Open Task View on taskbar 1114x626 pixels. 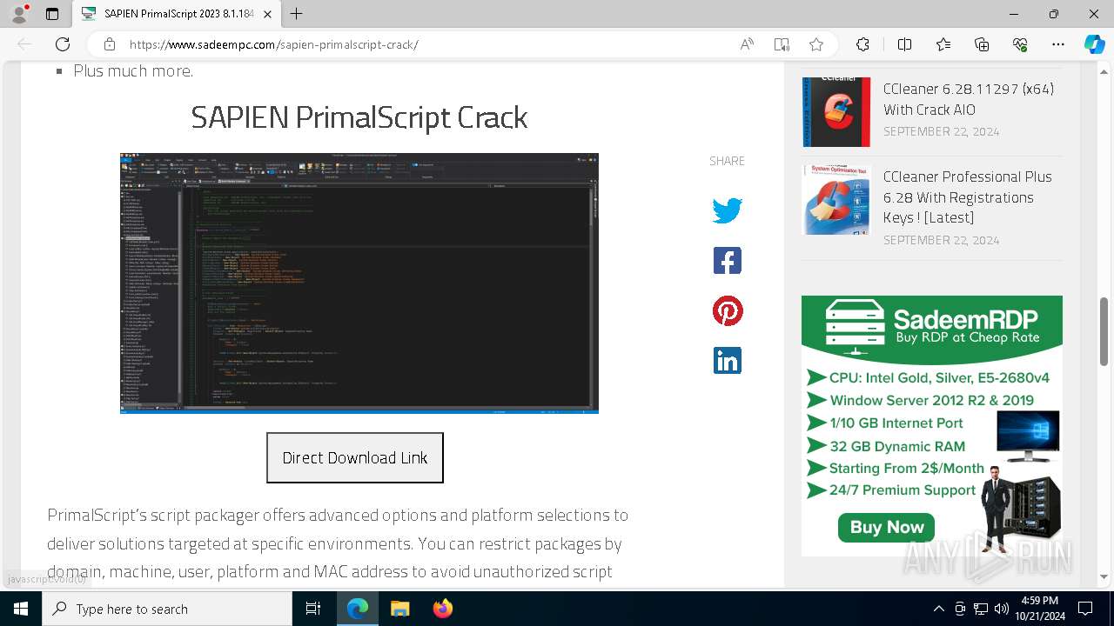coord(313,609)
